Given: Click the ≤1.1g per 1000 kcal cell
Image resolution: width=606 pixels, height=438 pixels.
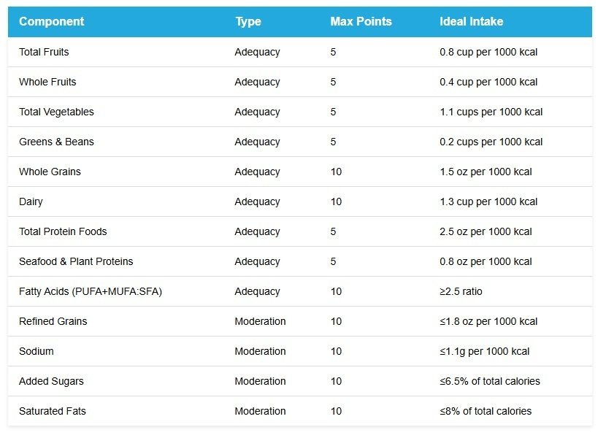Looking at the screenshot, I should coord(485,352).
